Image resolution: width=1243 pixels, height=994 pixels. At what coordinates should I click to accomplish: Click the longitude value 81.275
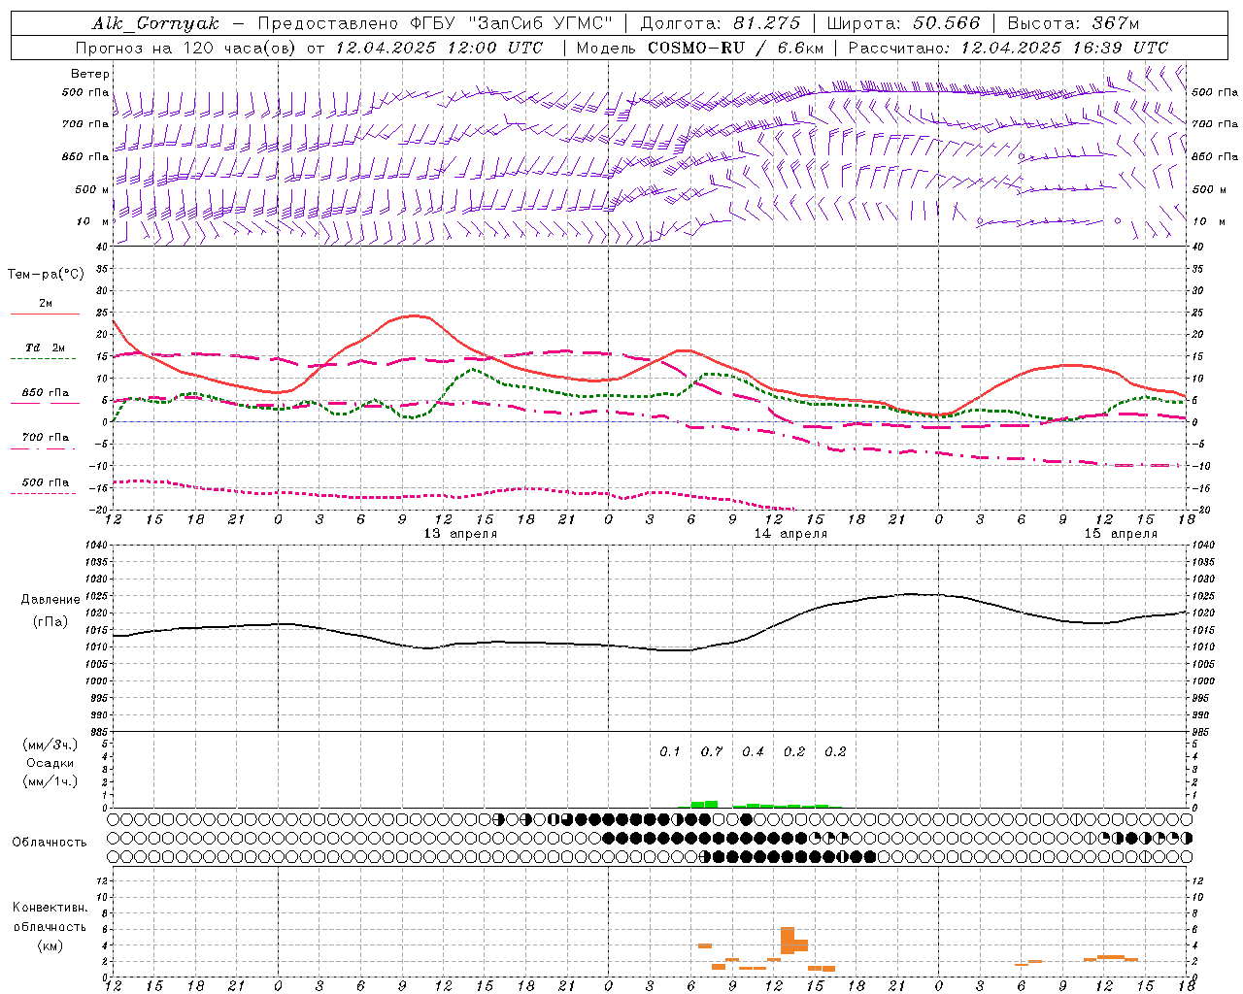pyautogui.click(x=766, y=23)
